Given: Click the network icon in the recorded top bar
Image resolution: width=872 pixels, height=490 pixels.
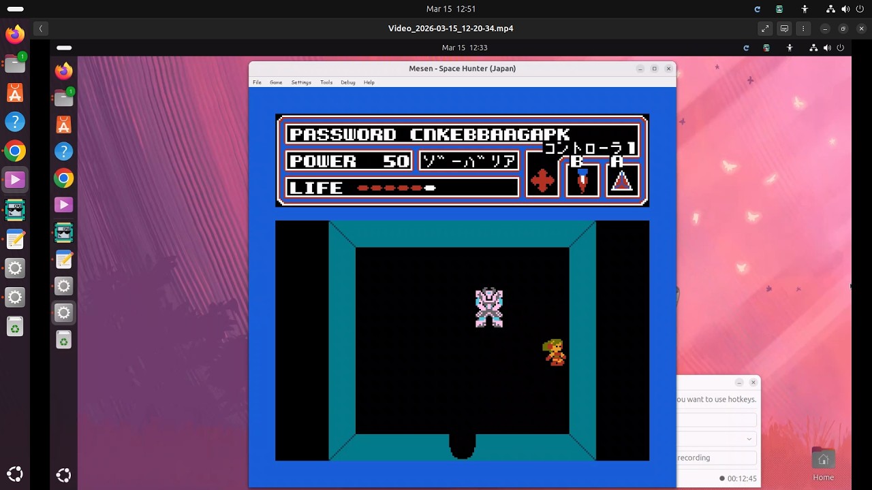Looking at the screenshot, I should [813, 48].
